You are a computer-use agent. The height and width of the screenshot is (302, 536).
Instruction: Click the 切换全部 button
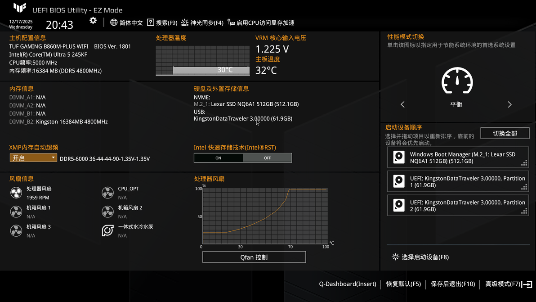(505, 133)
